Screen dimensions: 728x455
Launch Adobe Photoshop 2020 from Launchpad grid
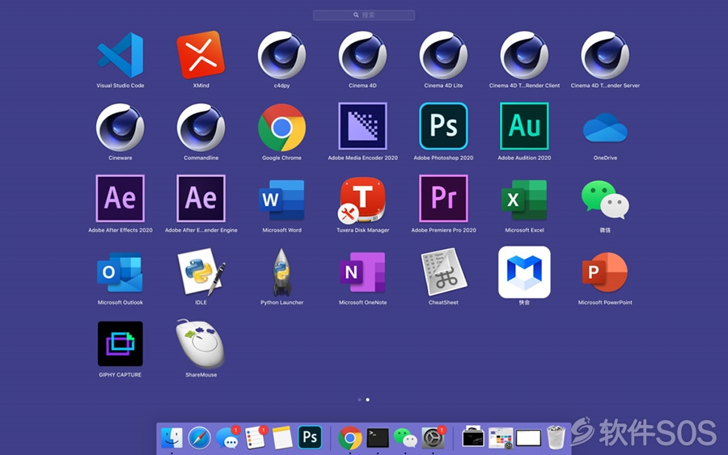pyautogui.click(x=443, y=126)
